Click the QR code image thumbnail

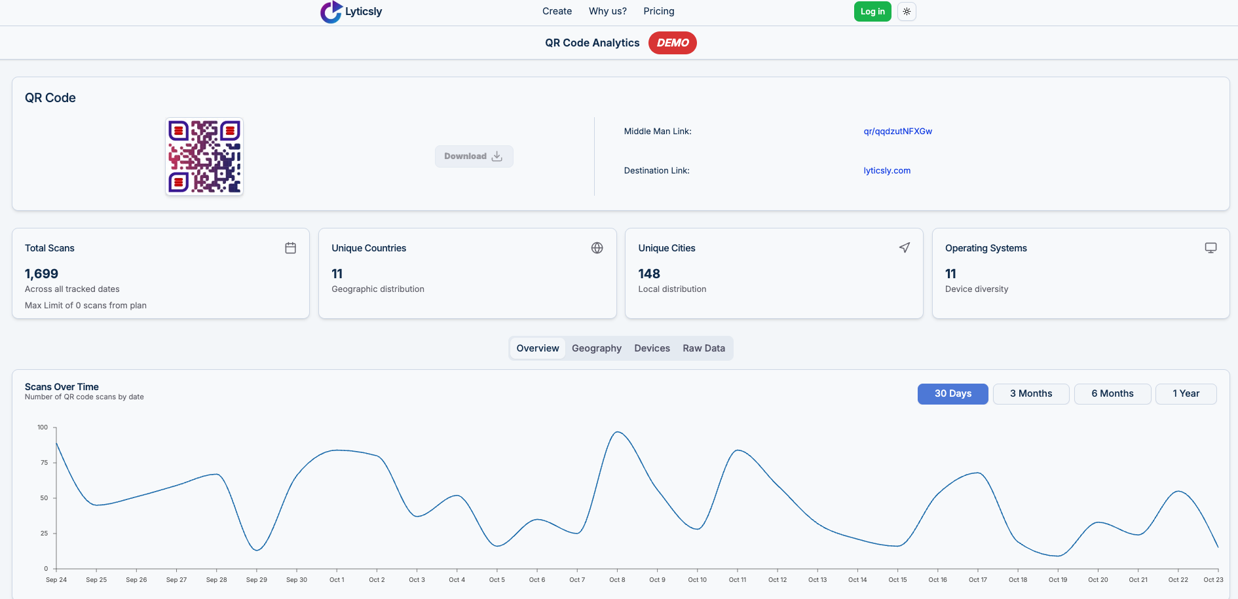(204, 156)
